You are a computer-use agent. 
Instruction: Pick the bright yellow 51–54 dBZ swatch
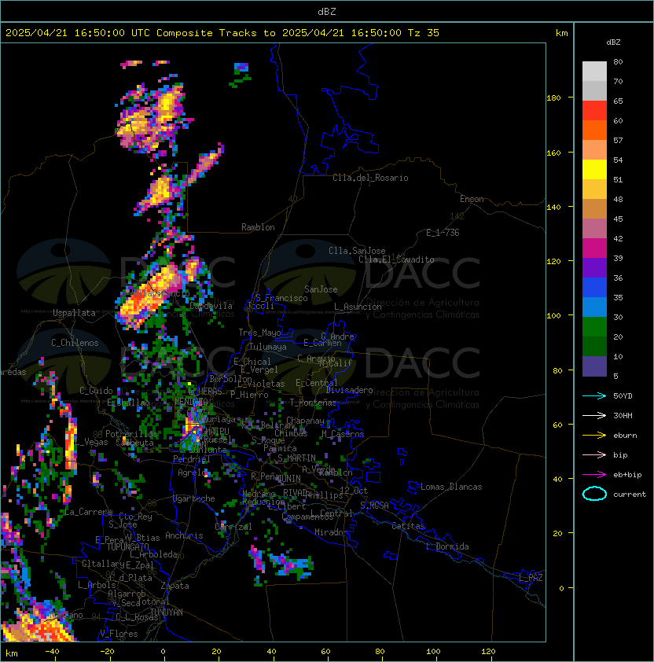[x=594, y=169]
